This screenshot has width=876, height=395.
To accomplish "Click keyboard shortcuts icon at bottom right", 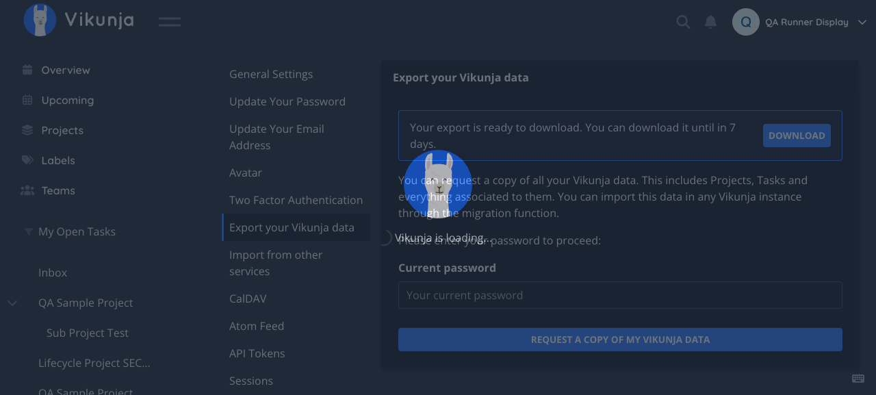I will 858,379.
